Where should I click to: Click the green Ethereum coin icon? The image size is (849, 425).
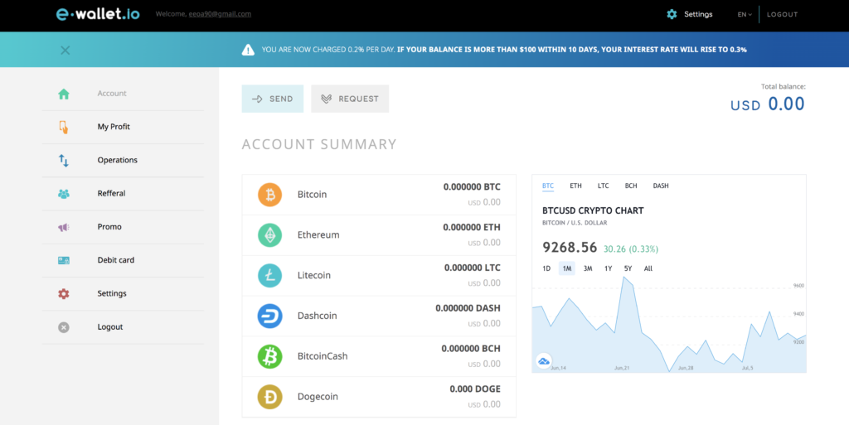click(x=269, y=235)
